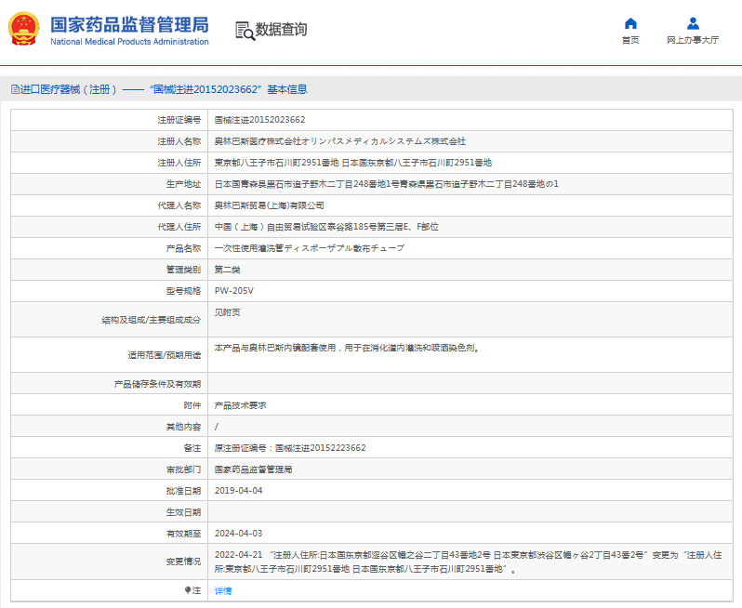The width and height of the screenshot is (742, 608).
Task: Click the 批准日期 label
Action: (x=183, y=491)
